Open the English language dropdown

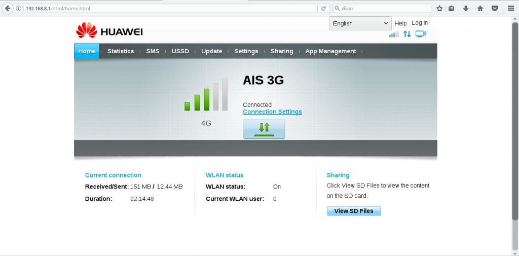click(x=360, y=23)
